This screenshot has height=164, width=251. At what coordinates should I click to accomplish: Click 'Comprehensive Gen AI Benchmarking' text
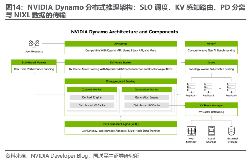click(x=211, y=51)
